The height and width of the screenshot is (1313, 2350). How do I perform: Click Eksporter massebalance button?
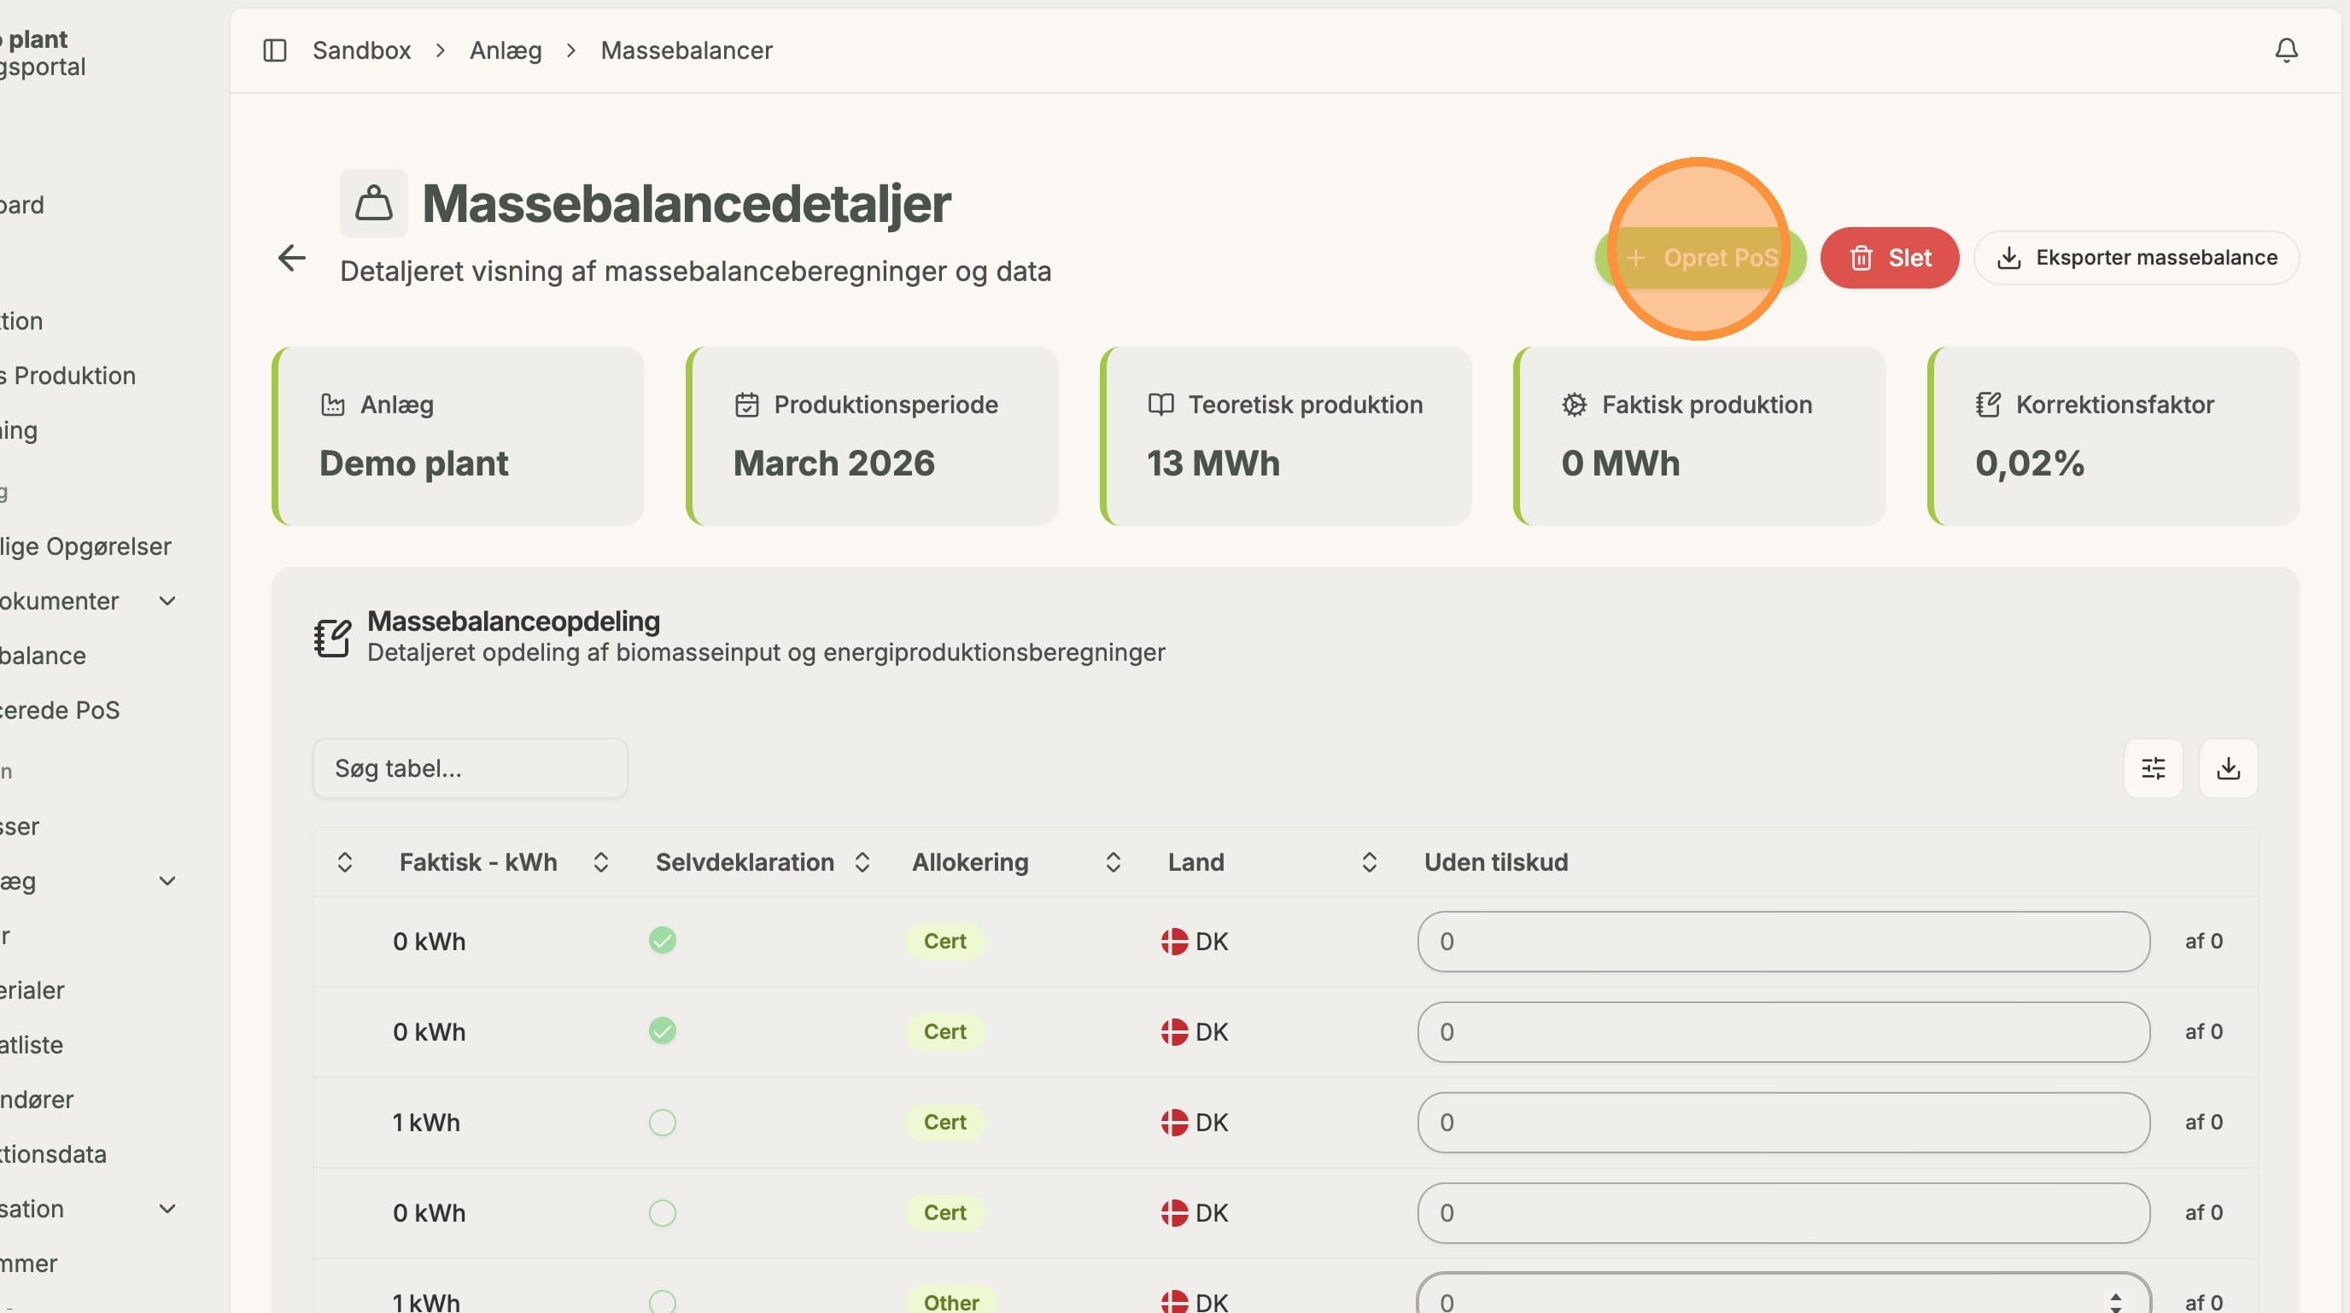[2137, 258]
